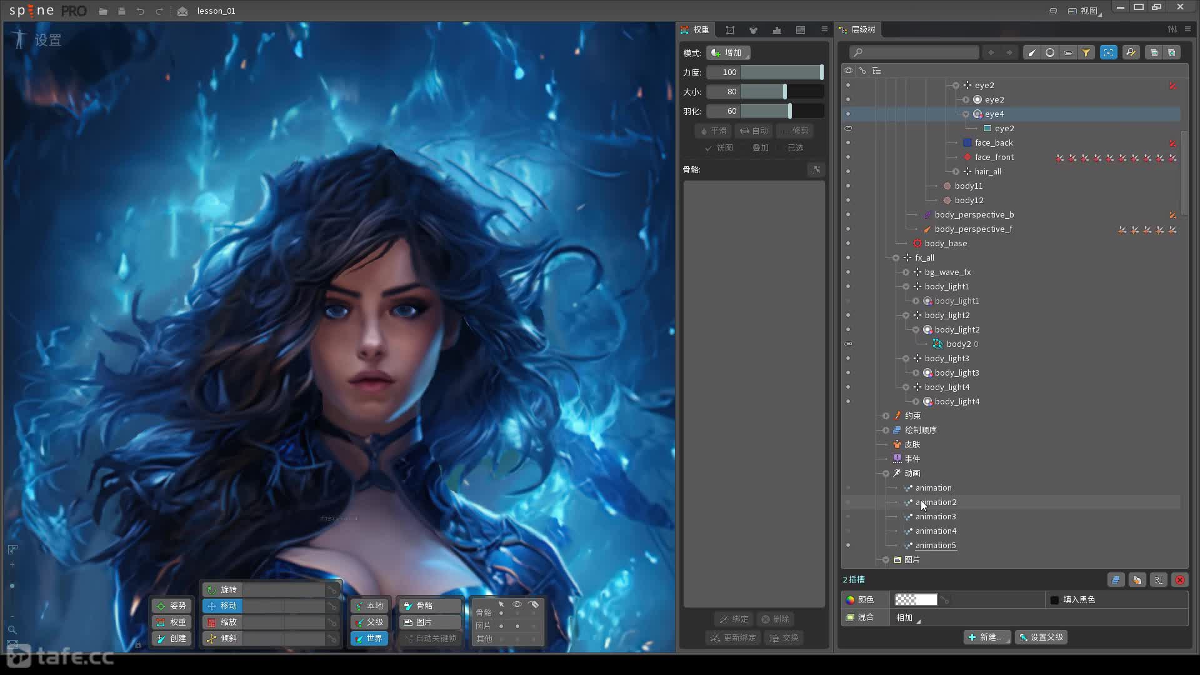
Task: Filter tree by attachments paperclip icon
Action: coord(1068,52)
